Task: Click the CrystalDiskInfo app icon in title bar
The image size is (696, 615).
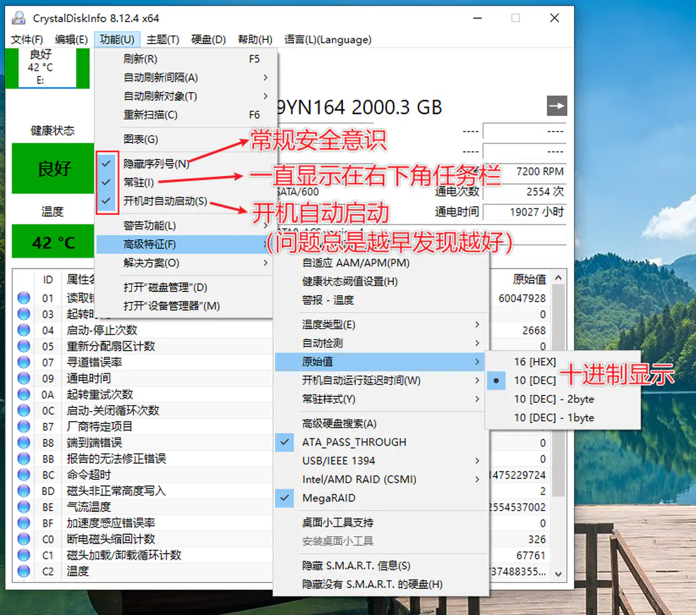Action: click(x=19, y=18)
